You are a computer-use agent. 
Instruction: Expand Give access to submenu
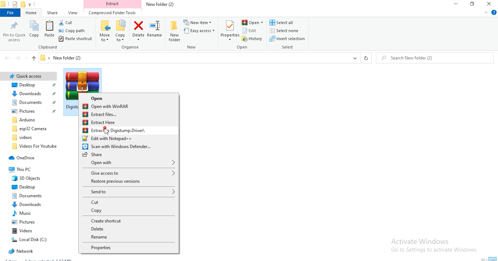pyautogui.click(x=129, y=173)
